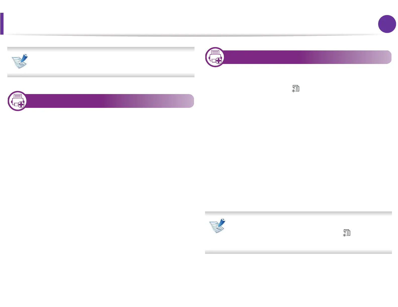Viewport: 398px width, 307px height.
Task: Click the purple circle page marker in the top-right corner
Action: [x=387, y=24]
